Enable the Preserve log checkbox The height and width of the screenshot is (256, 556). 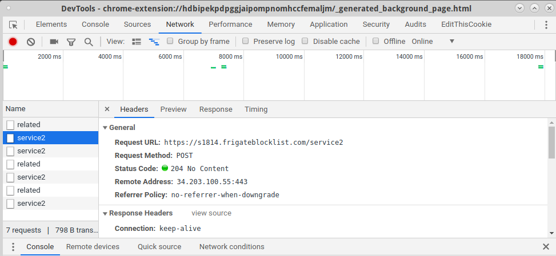(x=246, y=41)
